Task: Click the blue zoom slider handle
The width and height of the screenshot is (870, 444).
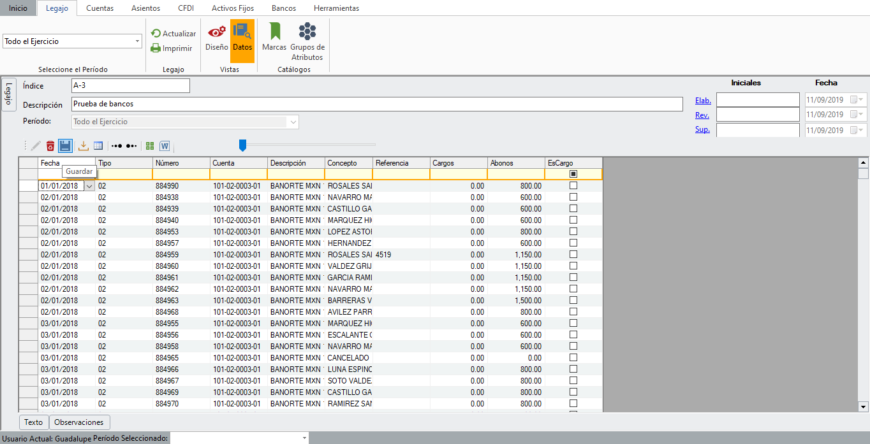Action: (242, 146)
